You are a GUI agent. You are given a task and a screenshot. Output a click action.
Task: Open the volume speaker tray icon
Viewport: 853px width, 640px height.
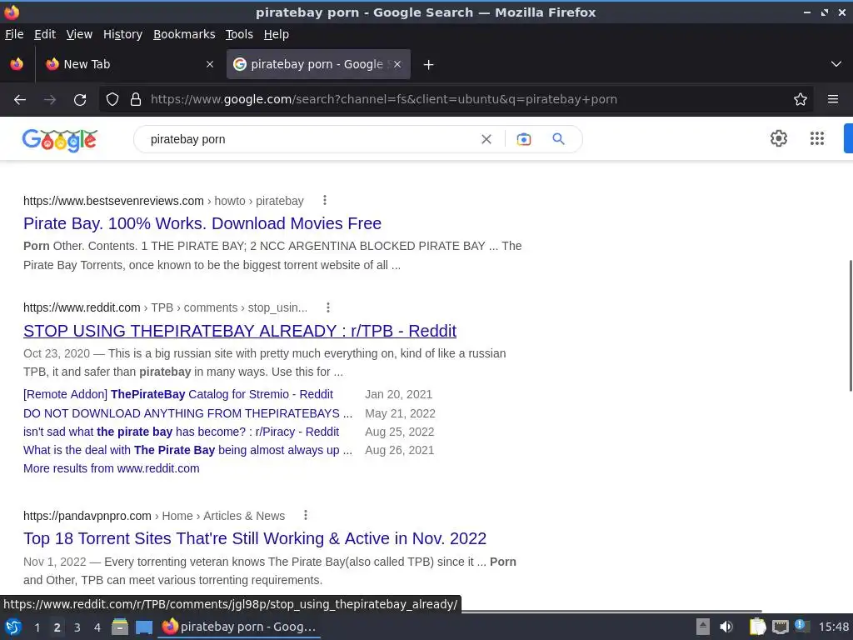726,627
